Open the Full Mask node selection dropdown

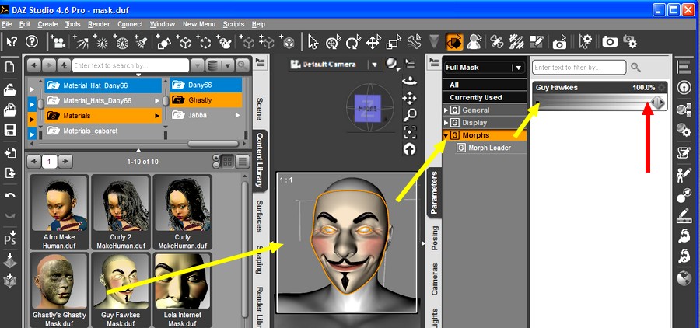pos(518,68)
